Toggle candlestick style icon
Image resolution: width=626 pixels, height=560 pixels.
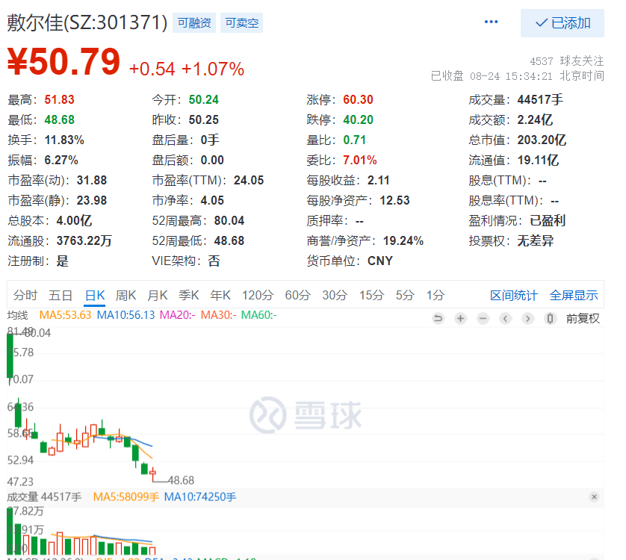click(550, 319)
